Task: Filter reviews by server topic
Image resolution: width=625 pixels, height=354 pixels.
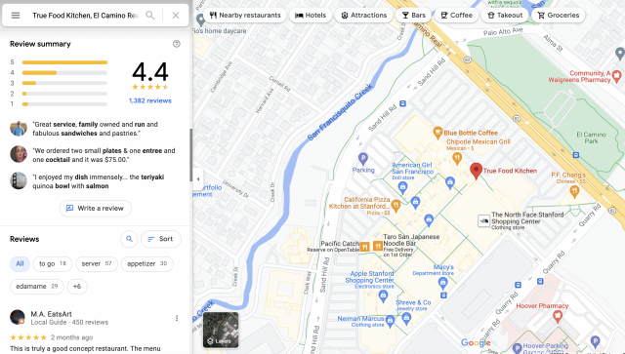Action: [x=97, y=263]
